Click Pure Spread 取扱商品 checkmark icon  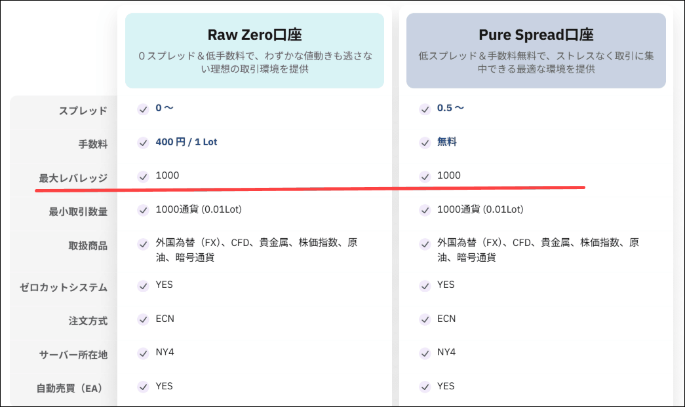425,244
